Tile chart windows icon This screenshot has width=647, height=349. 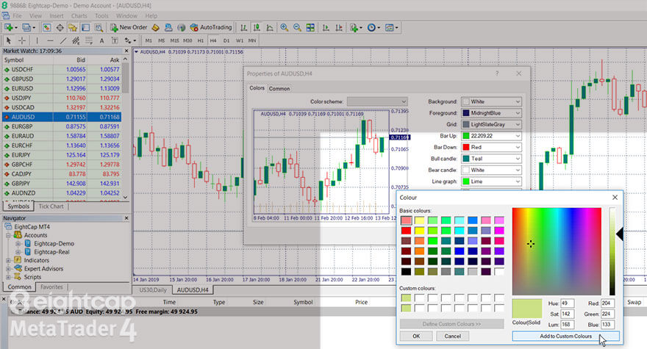point(310,28)
